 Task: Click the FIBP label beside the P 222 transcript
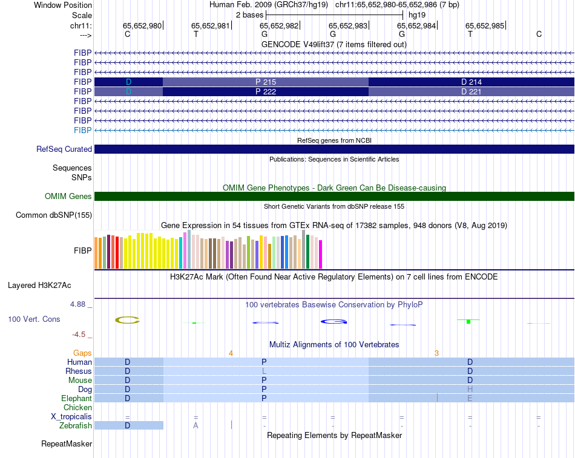coord(82,91)
